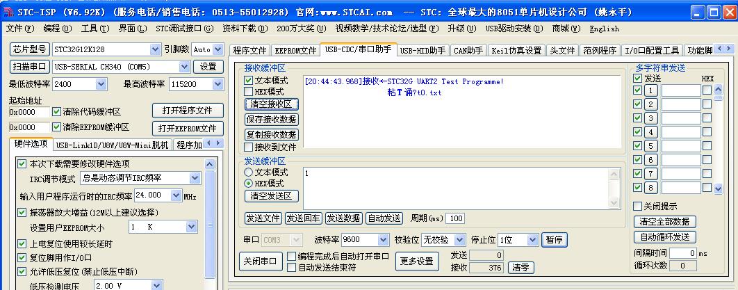Click hardware options vertical scrollbar thumb
This screenshot has height=290, width=738.
click(x=210, y=225)
